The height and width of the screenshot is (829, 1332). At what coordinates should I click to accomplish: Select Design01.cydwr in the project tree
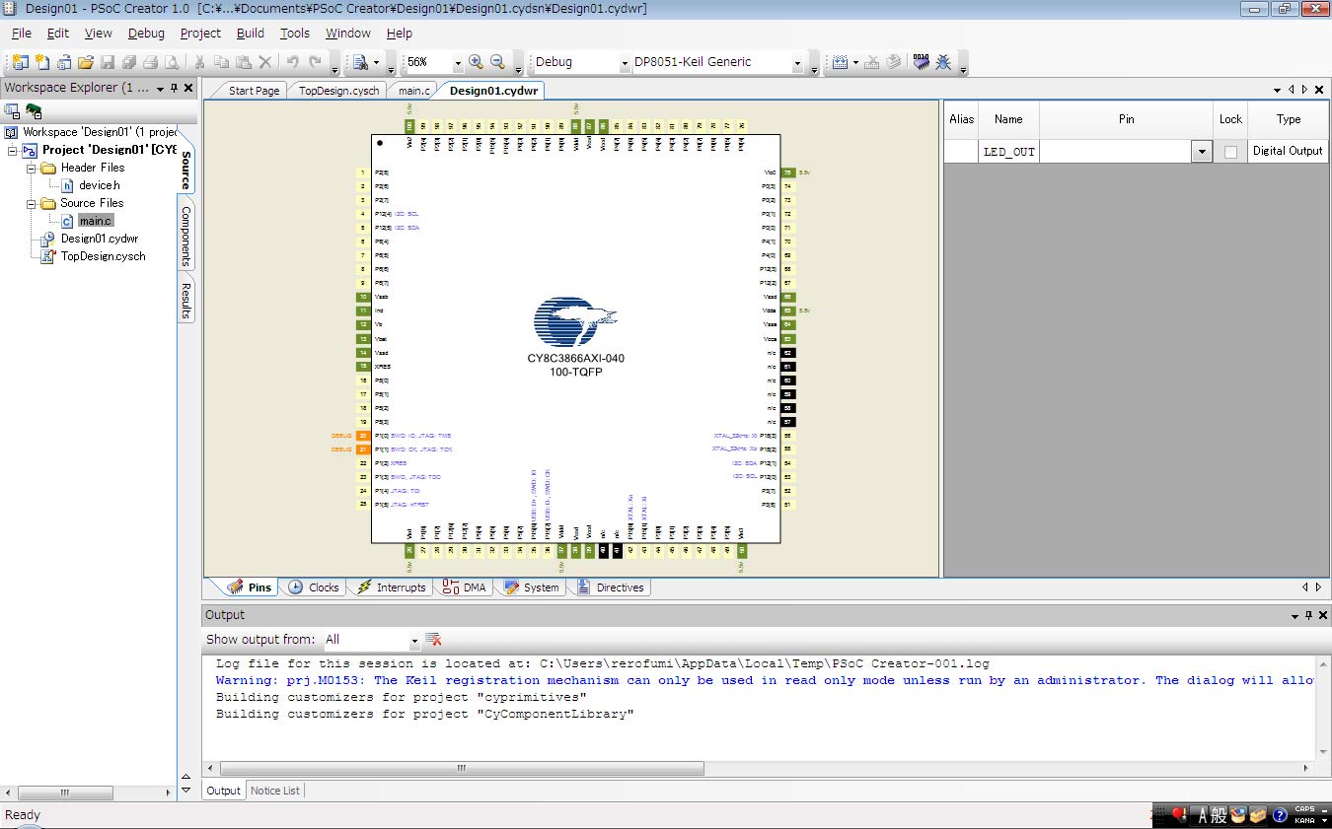click(x=100, y=239)
